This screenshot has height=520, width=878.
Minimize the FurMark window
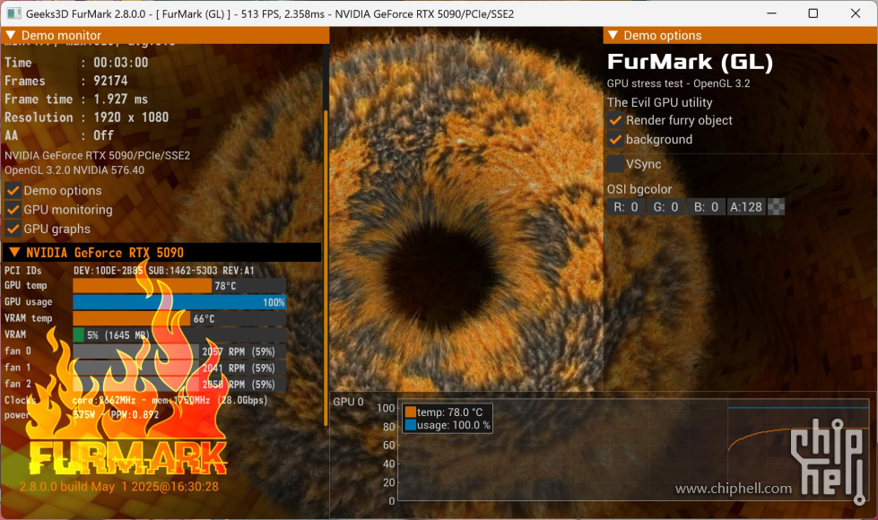[x=771, y=13]
